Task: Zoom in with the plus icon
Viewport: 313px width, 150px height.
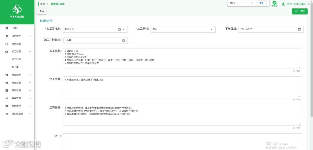Action: click(252, 3)
